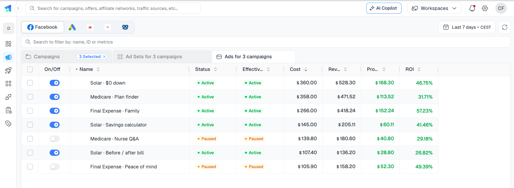Open the Last 7 days date picker
The image size is (514, 188).
coord(467,27)
